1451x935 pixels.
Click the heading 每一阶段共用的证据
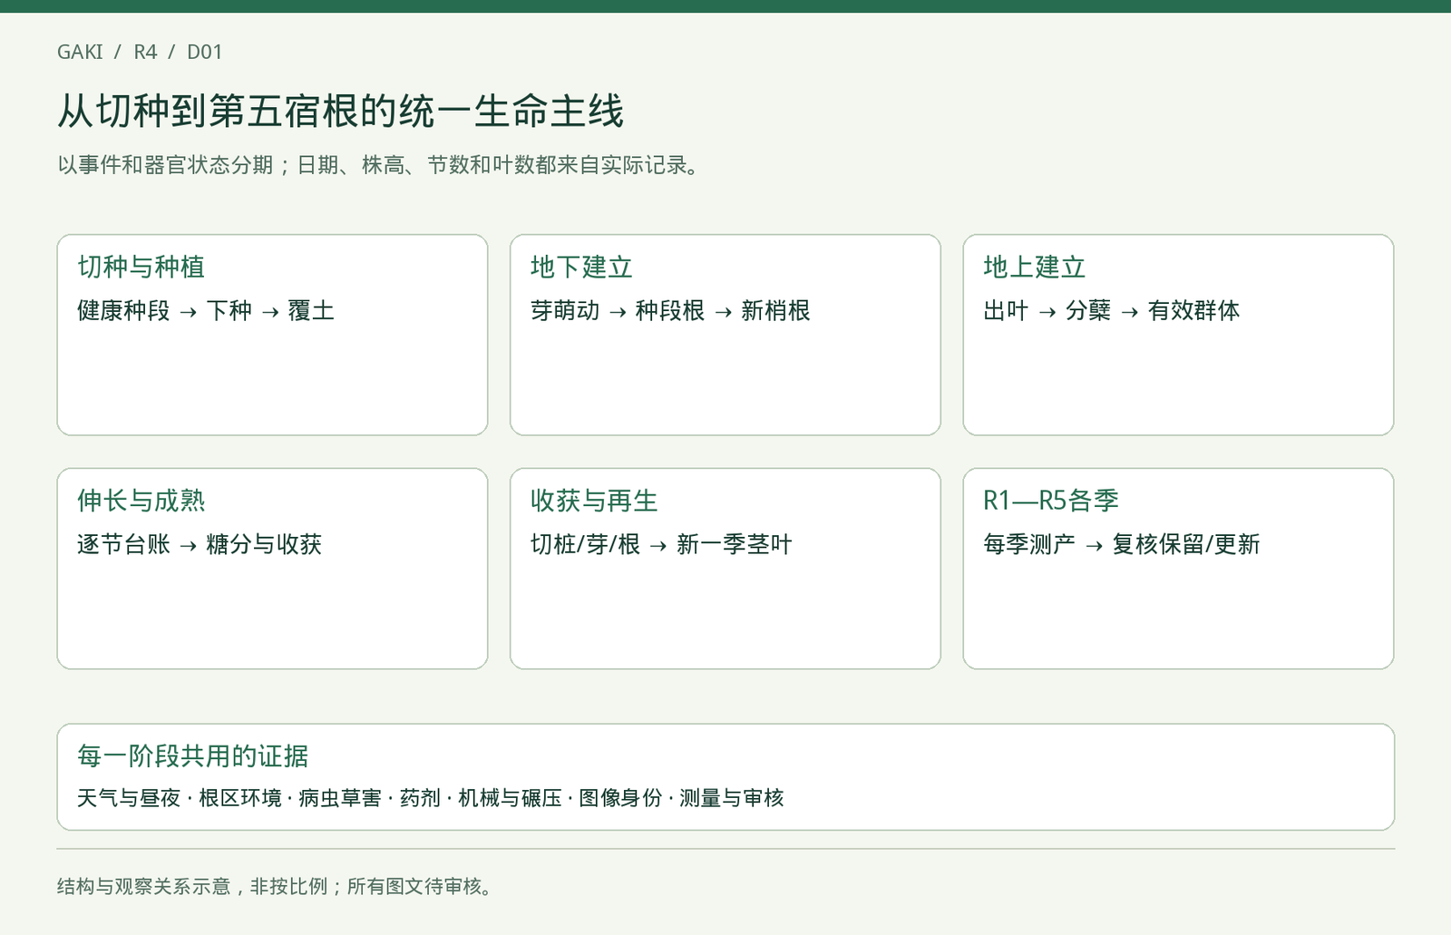[x=193, y=756]
